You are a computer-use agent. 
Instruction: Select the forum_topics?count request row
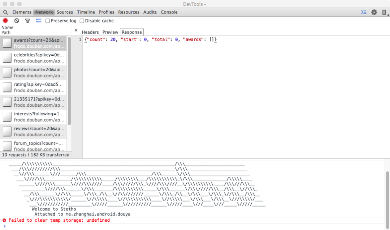[x=33, y=145]
